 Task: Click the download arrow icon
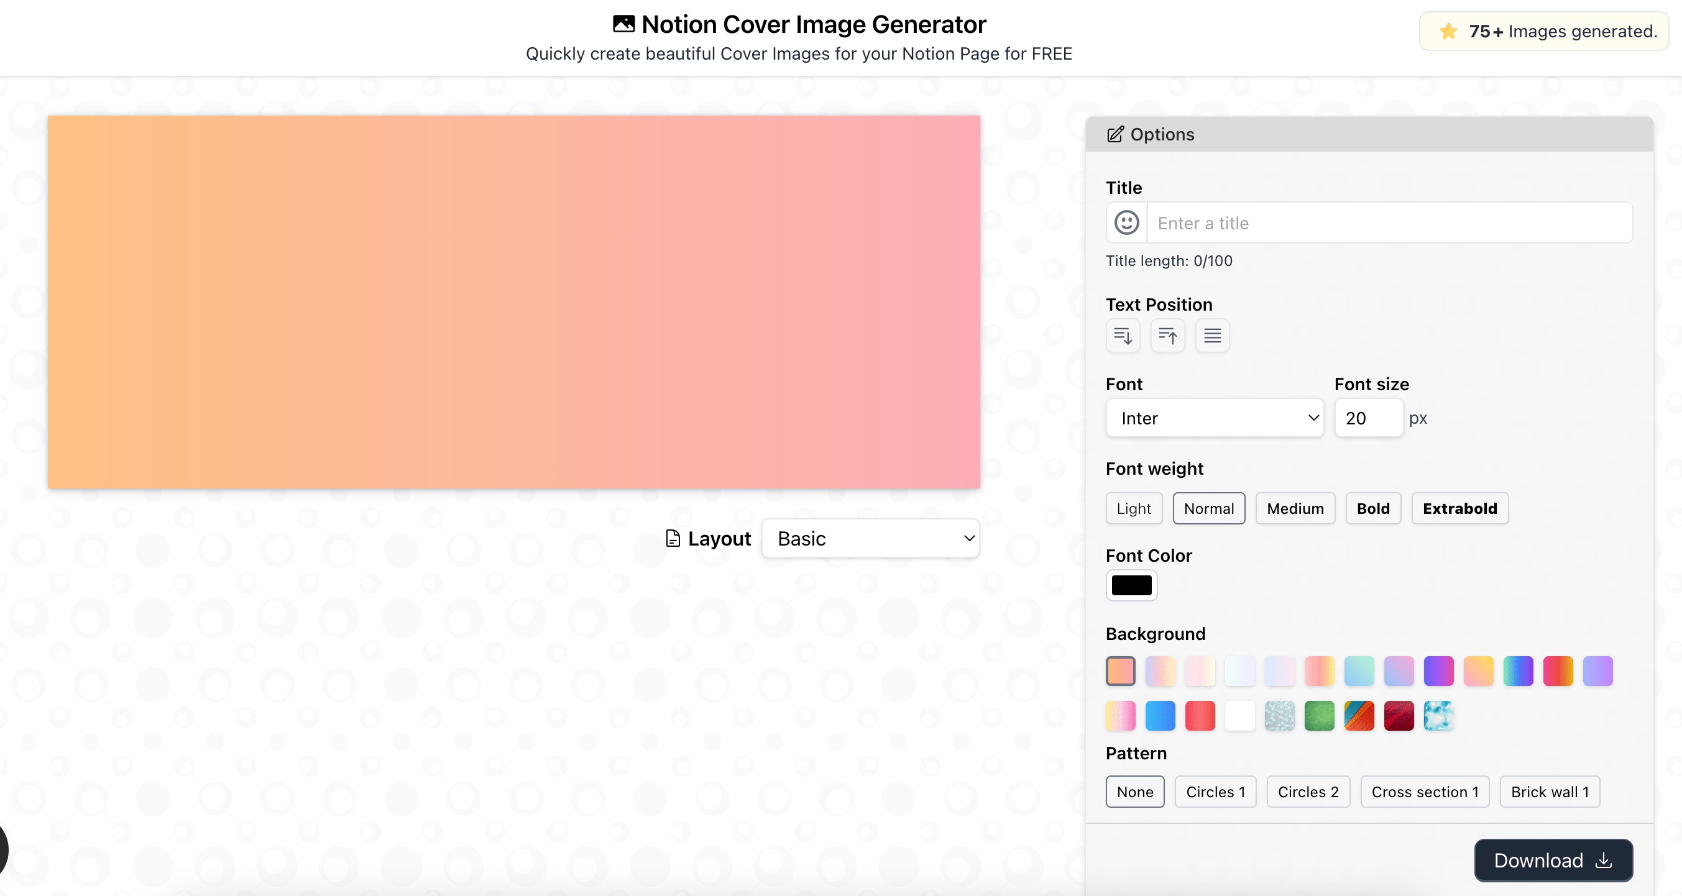click(x=1603, y=860)
